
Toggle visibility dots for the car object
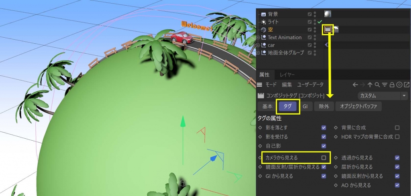(315, 45)
